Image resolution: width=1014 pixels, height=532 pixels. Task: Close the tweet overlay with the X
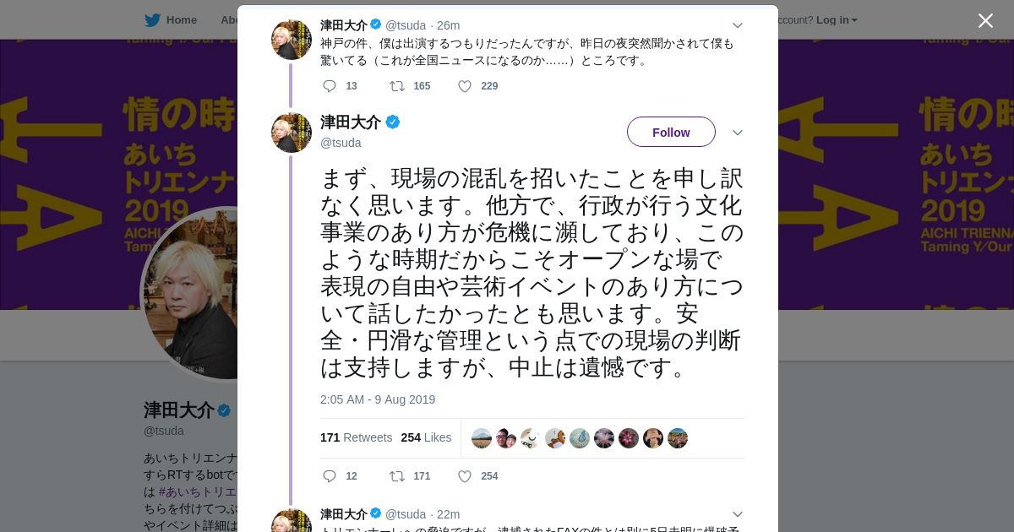tap(985, 21)
